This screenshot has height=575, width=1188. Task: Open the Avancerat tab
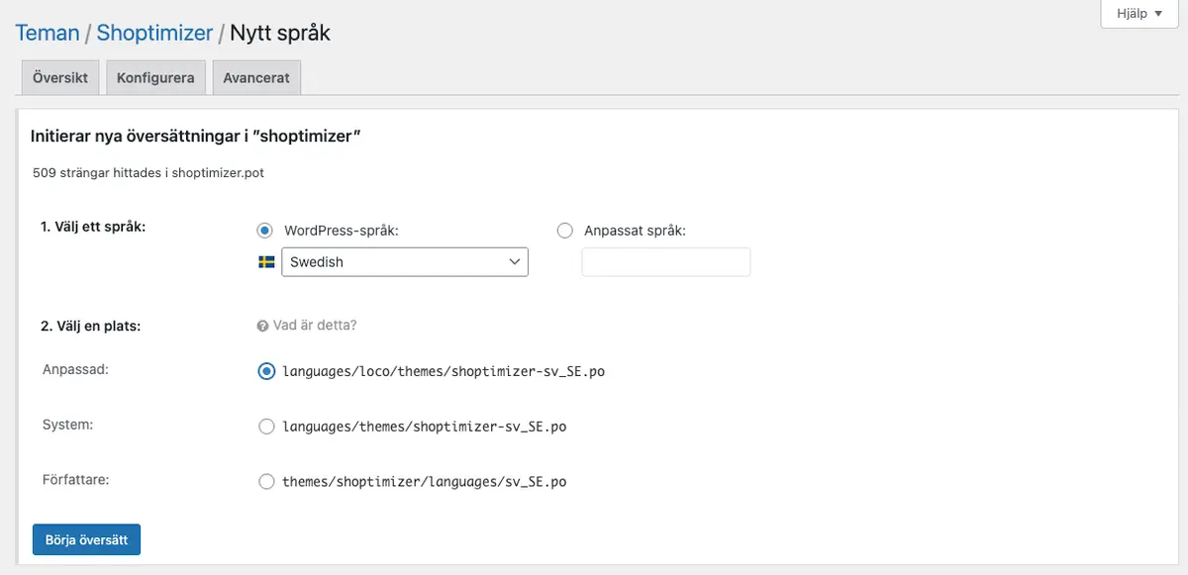(x=256, y=76)
